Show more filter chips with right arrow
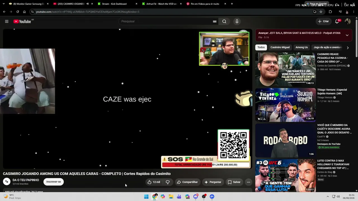The image size is (358, 201). 348,48
